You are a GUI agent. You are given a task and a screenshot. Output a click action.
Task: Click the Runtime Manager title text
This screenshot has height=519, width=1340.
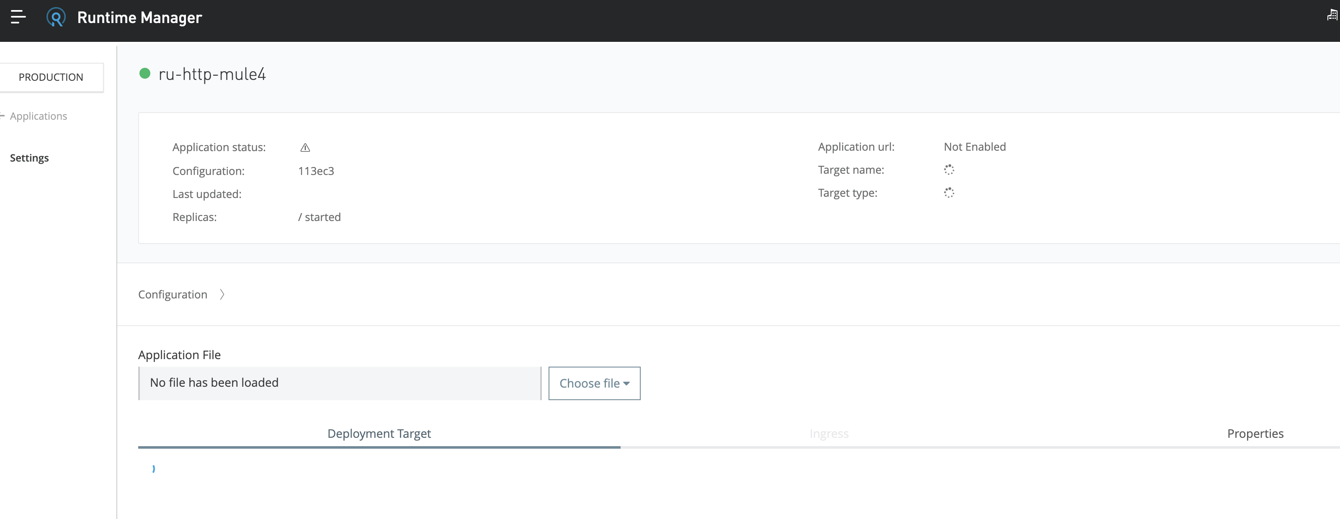point(139,18)
